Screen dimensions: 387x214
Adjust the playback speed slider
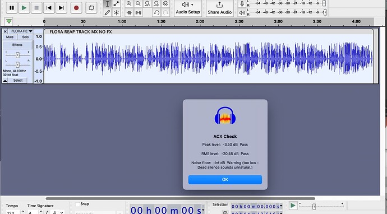314,206
